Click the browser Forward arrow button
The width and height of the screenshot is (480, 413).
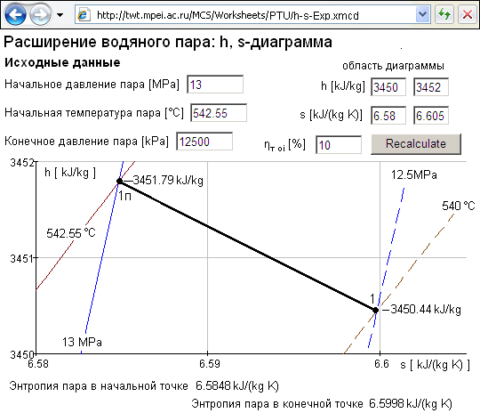point(40,14)
